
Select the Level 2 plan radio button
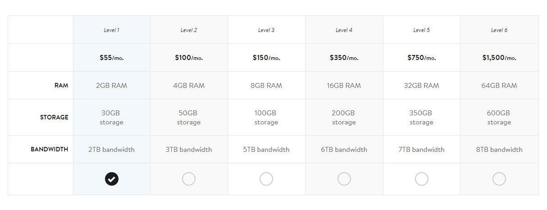point(189,179)
